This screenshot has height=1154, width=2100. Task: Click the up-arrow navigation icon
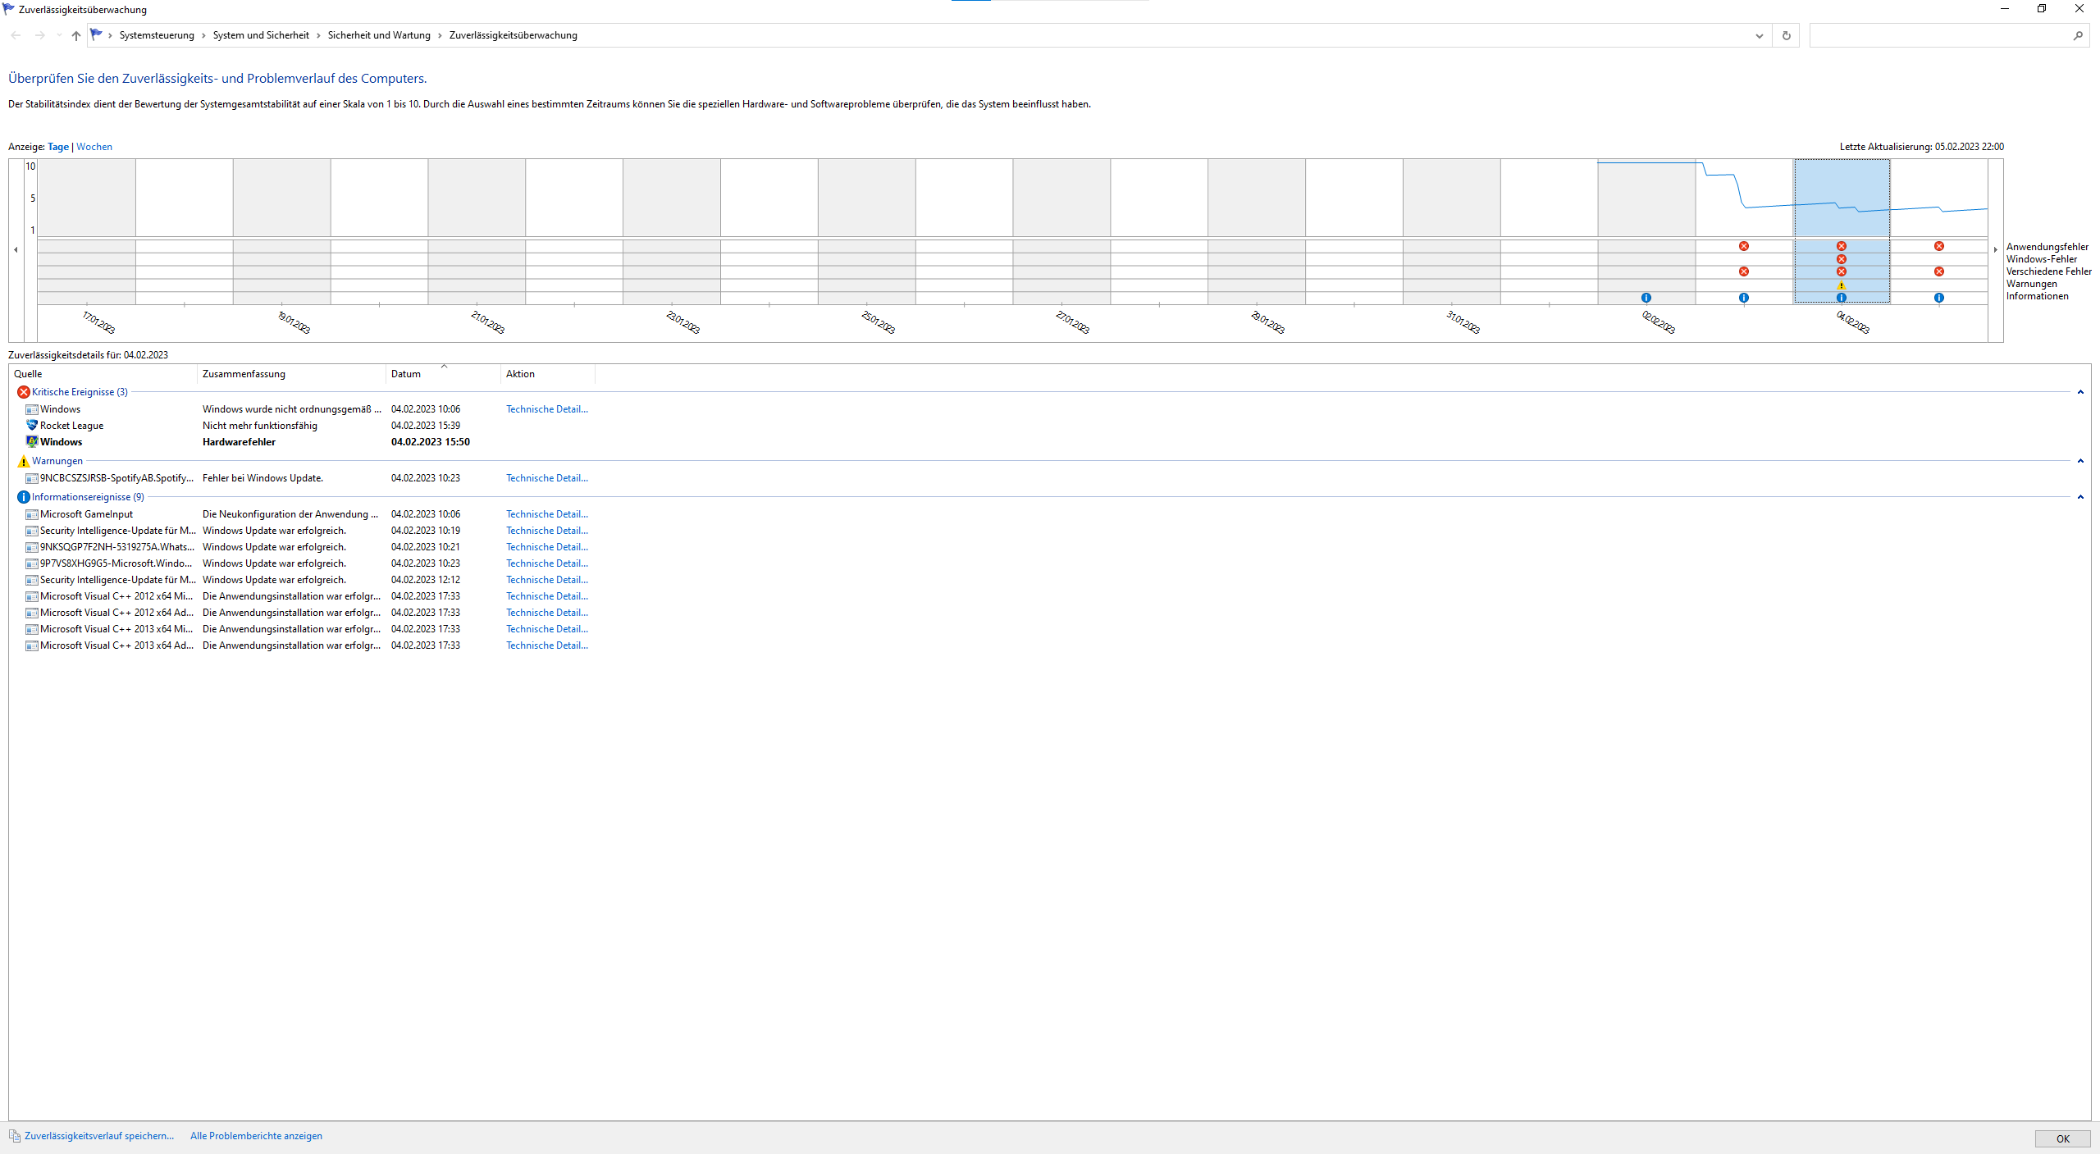click(76, 35)
